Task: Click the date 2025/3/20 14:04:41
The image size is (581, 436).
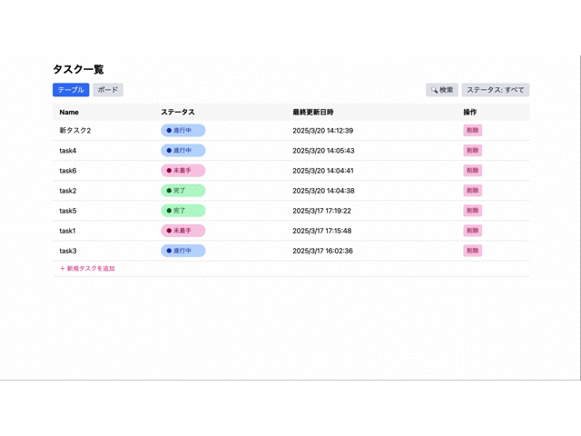Action: coord(323,171)
